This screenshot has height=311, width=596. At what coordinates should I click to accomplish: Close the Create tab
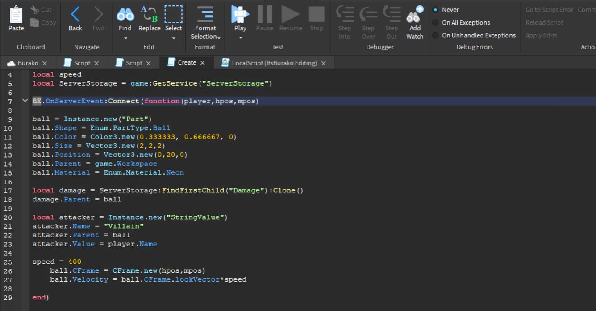202,63
